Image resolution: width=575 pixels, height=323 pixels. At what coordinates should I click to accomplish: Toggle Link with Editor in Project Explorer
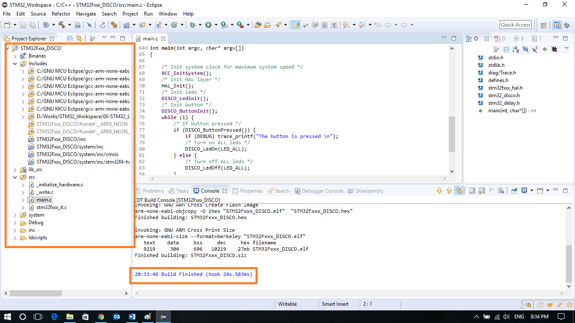pos(79,38)
